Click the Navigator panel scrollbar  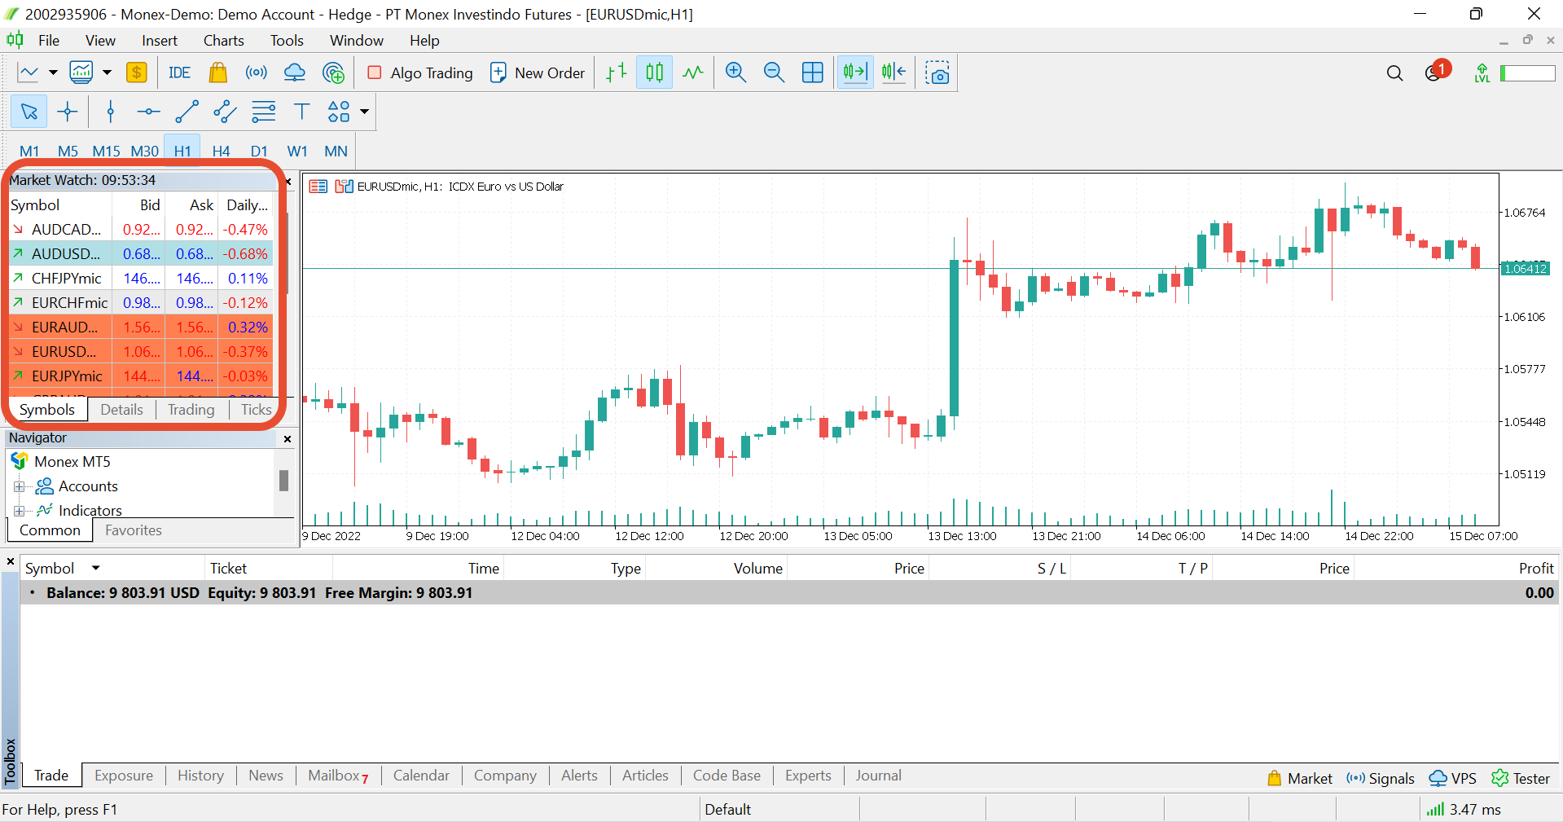tap(283, 481)
